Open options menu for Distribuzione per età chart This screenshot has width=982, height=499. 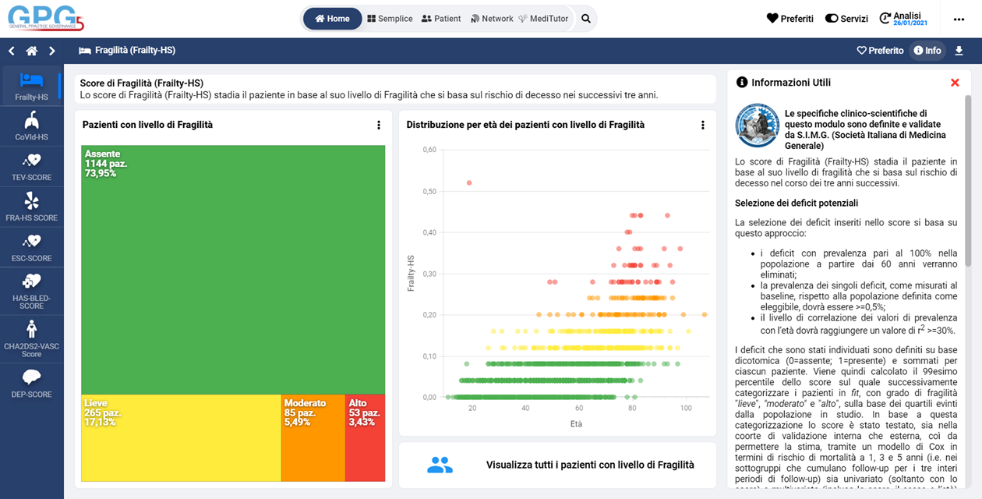(702, 125)
